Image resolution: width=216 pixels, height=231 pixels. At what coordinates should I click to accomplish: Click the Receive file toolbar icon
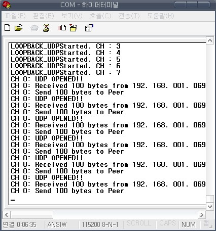(74, 28)
